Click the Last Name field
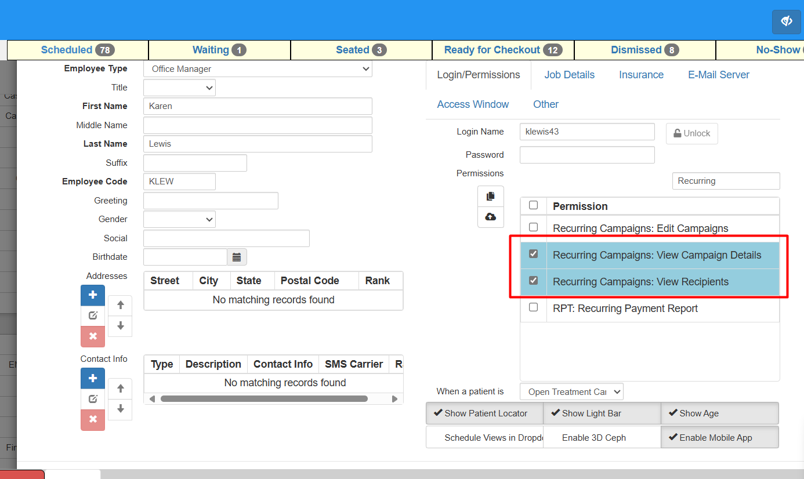The image size is (804, 479). pos(258,144)
